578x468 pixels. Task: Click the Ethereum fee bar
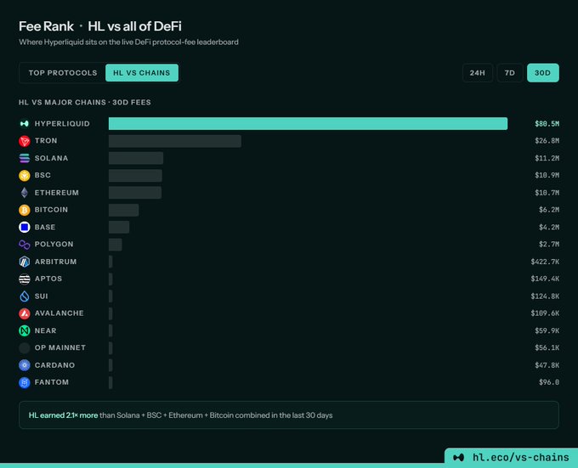[135, 193]
